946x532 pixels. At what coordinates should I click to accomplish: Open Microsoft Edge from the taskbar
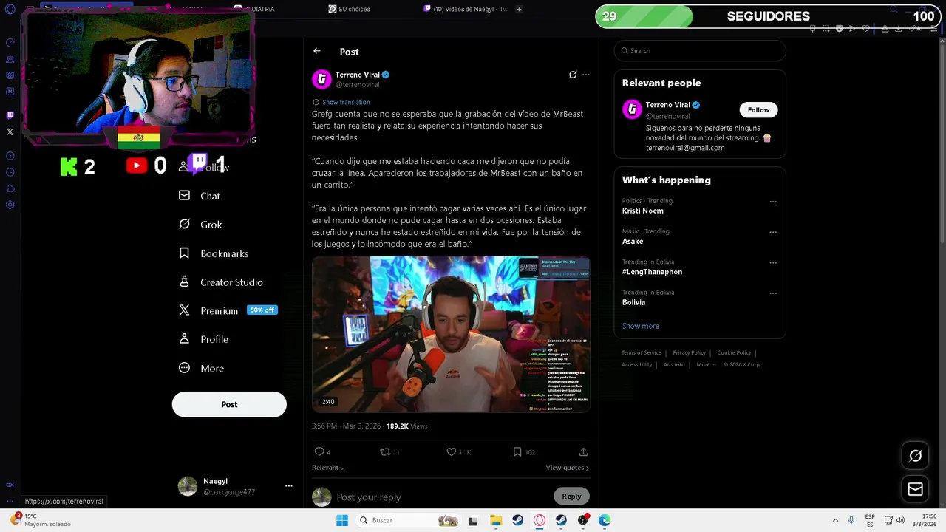605,520
